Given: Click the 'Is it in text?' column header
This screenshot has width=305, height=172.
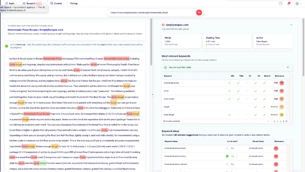Looking at the screenshot, I should coord(232,141).
